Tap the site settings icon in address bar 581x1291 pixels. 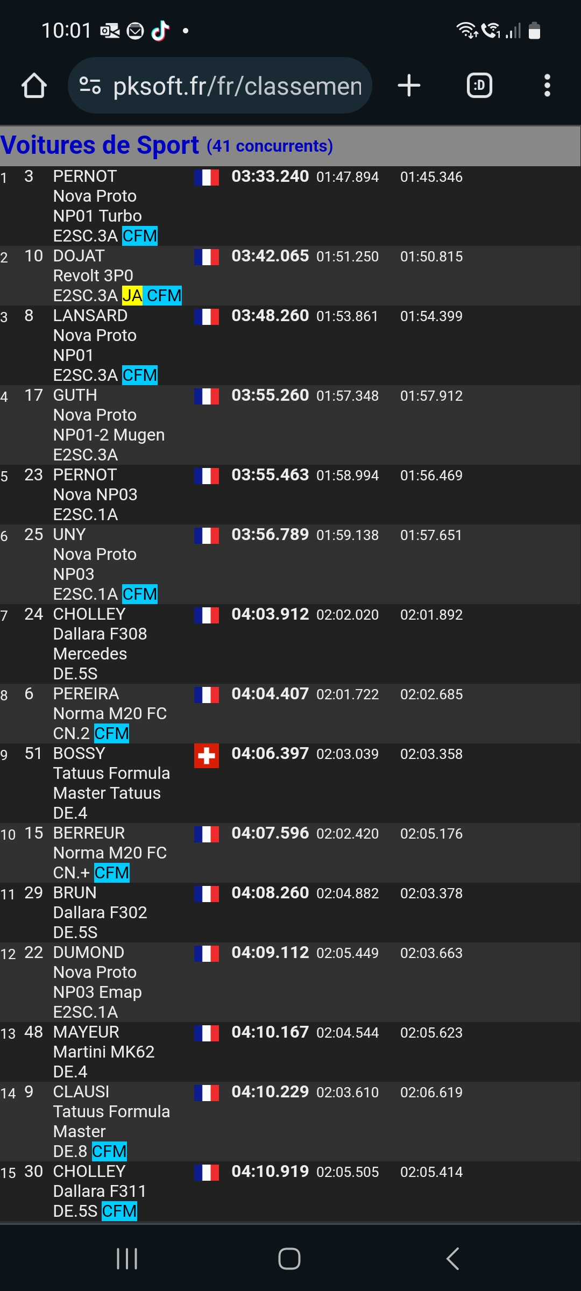(90, 86)
